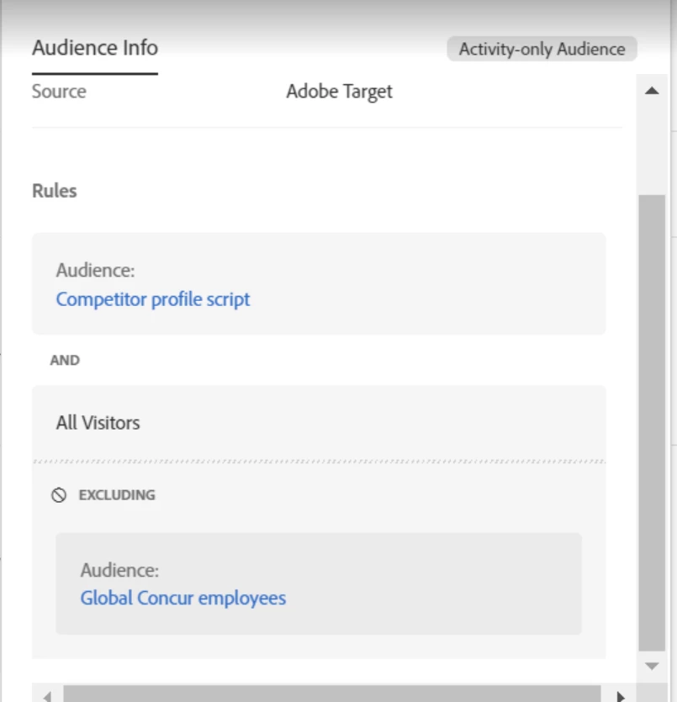Click the Rules heading
The width and height of the screenshot is (677, 702).
55,191
